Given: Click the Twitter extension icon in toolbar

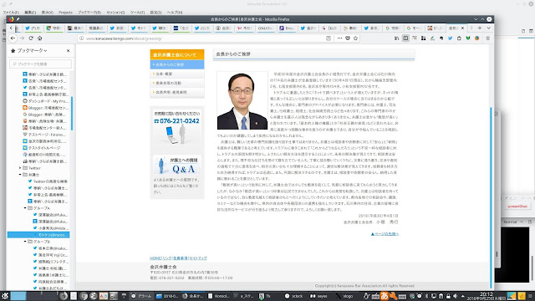Looking at the screenshot, I should [450, 38].
